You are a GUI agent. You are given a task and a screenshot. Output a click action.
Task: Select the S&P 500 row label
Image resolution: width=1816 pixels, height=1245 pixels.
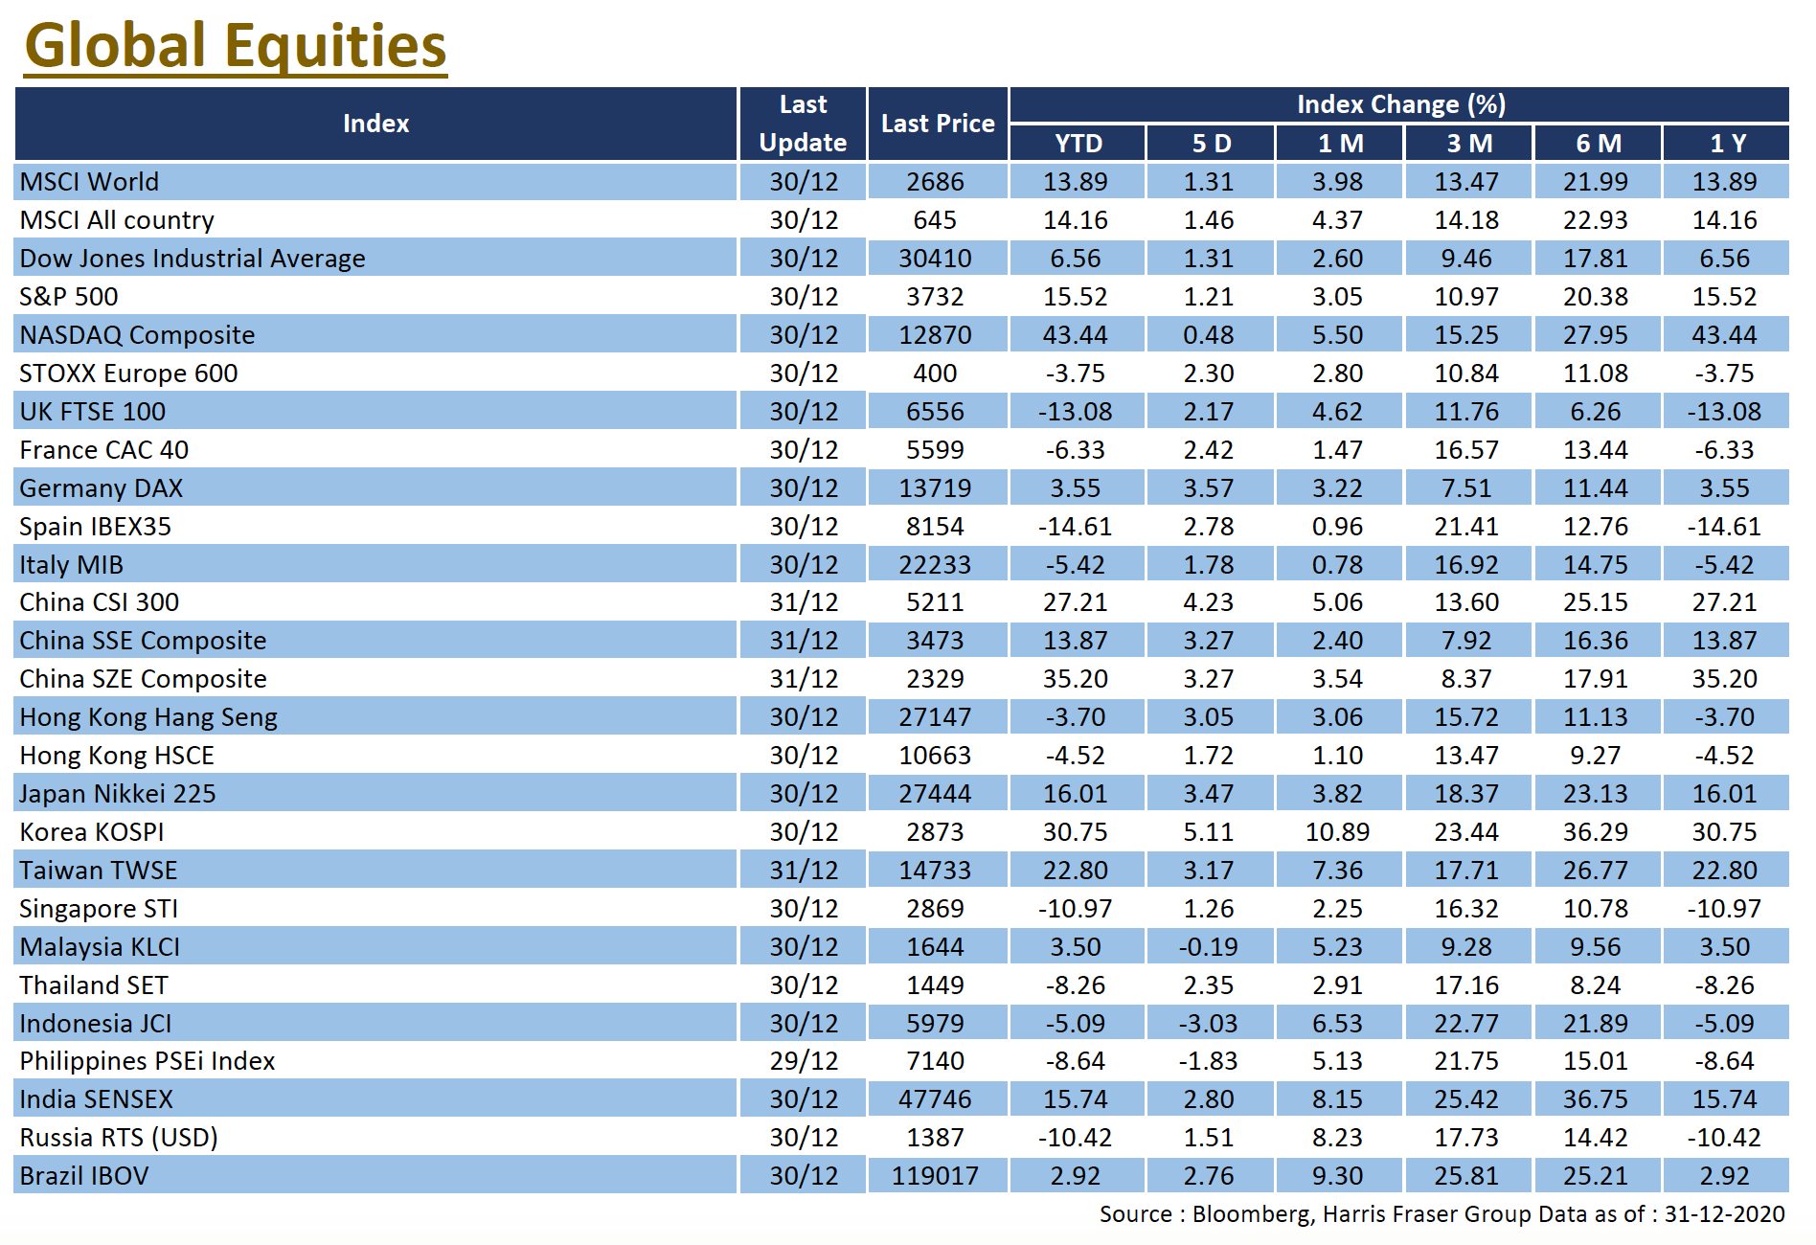(69, 297)
